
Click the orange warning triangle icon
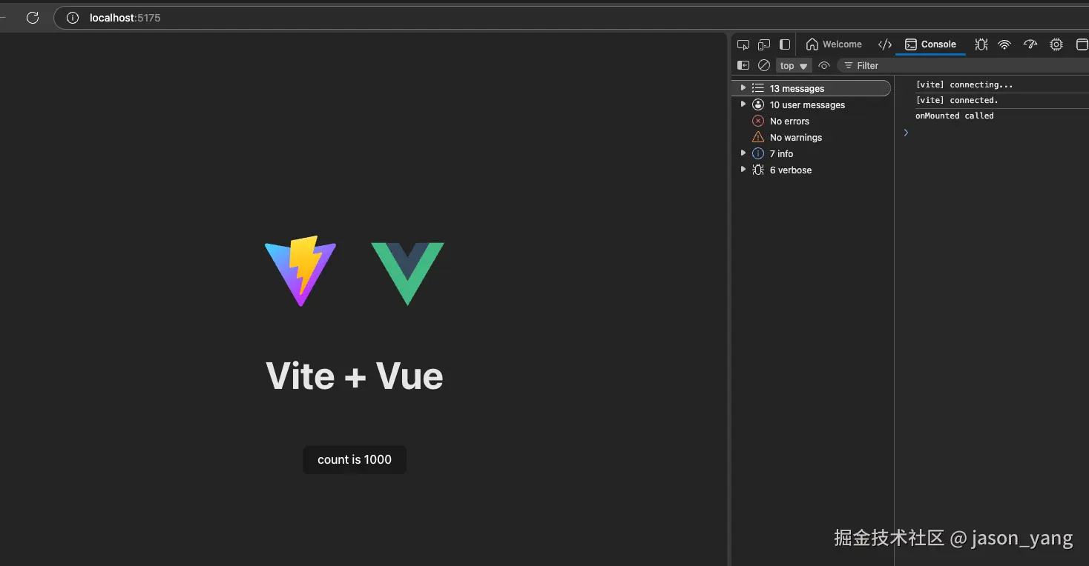click(758, 137)
